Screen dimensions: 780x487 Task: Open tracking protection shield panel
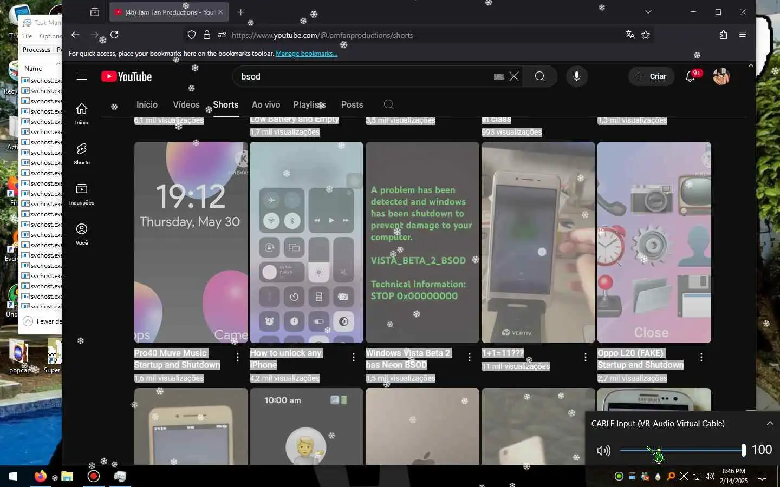(x=192, y=35)
